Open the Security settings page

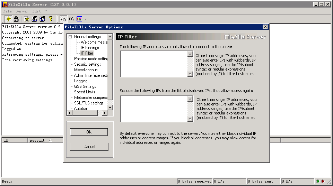[x=87, y=64]
